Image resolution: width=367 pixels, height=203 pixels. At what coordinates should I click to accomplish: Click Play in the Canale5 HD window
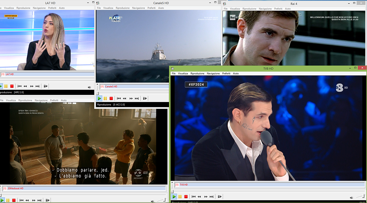(x=100, y=98)
